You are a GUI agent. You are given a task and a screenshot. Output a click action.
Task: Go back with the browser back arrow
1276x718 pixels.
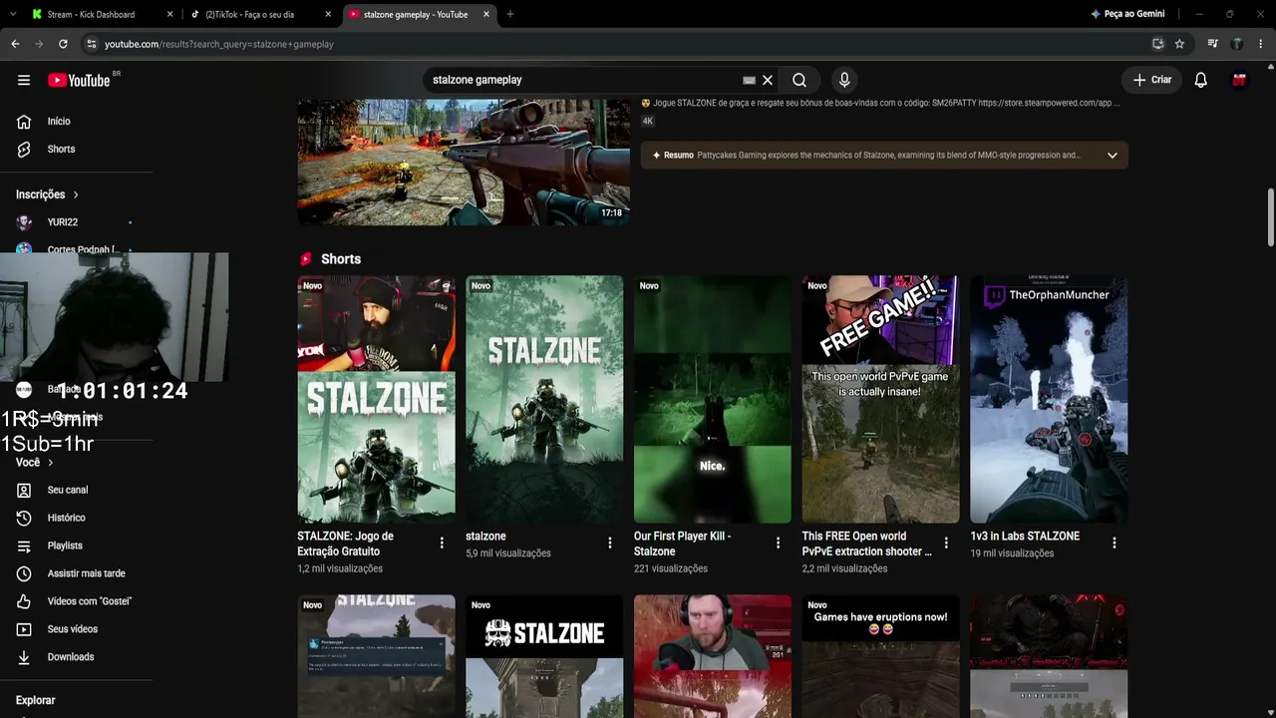(x=15, y=44)
